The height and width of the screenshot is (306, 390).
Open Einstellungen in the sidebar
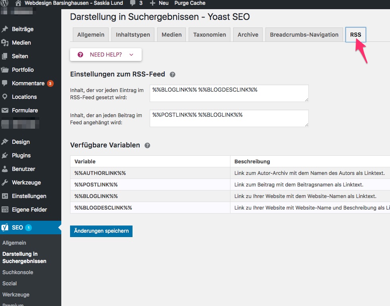point(29,196)
